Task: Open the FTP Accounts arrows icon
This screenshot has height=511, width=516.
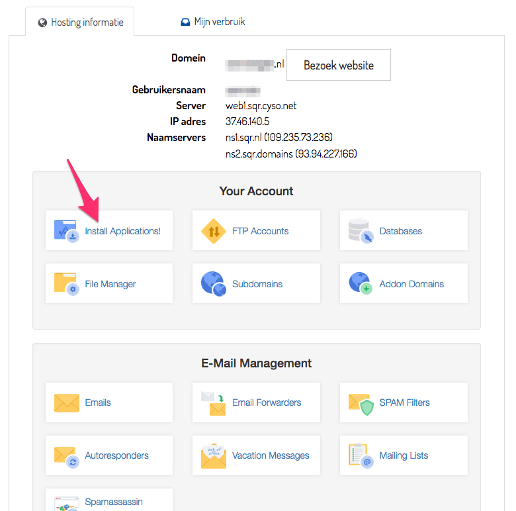Action: pyautogui.click(x=214, y=231)
